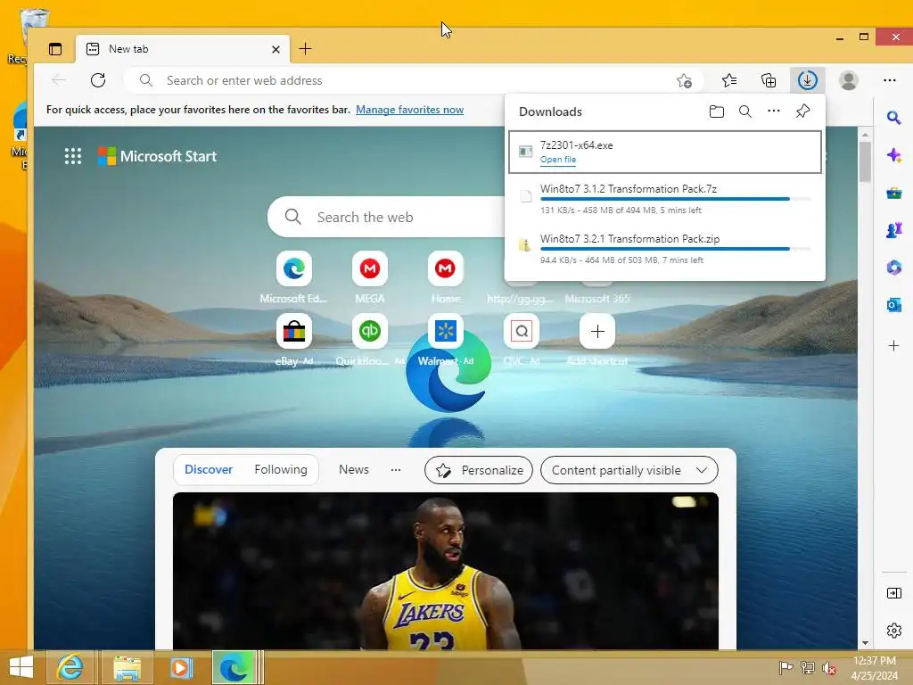Open more options in Downloads panel
This screenshot has height=685, width=913.
tap(773, 111)
